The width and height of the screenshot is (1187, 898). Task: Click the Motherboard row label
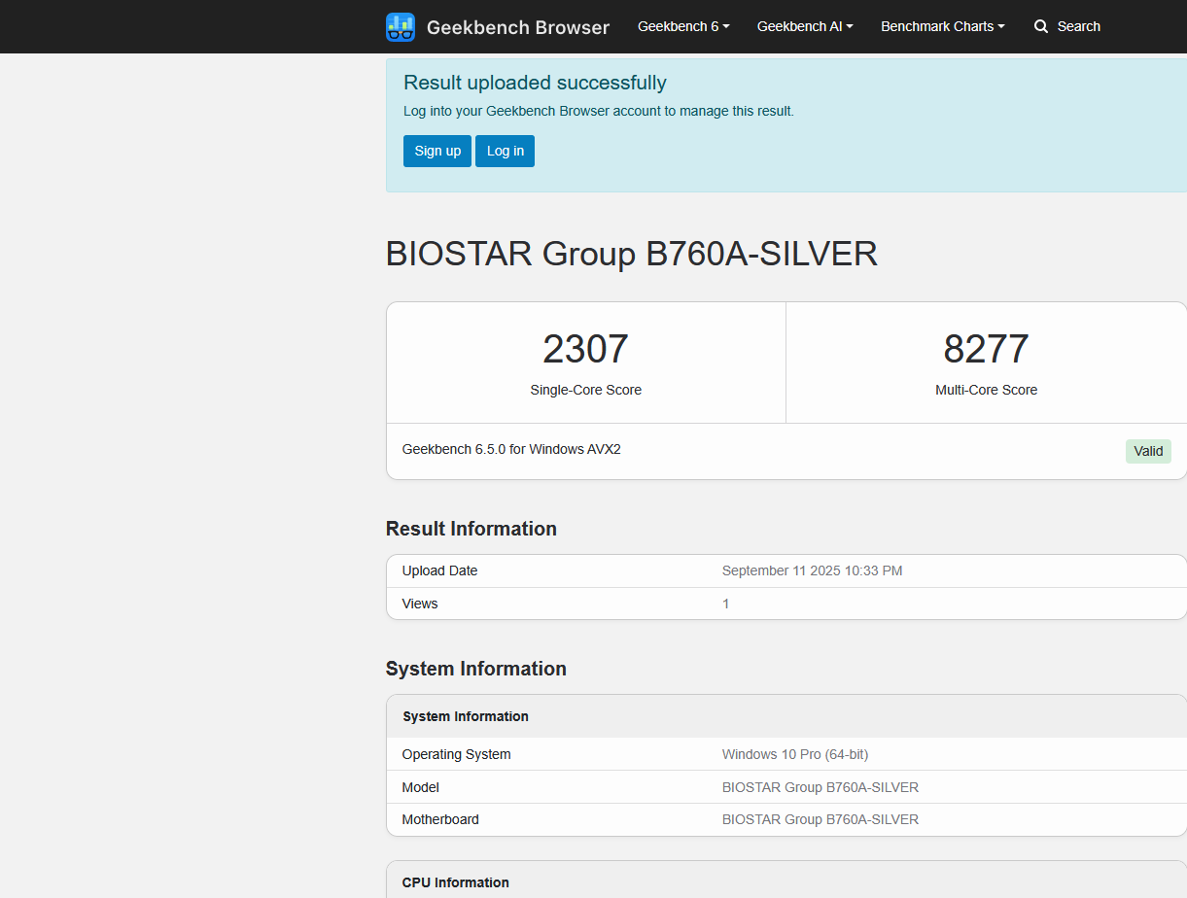click(x=440, y=819)
